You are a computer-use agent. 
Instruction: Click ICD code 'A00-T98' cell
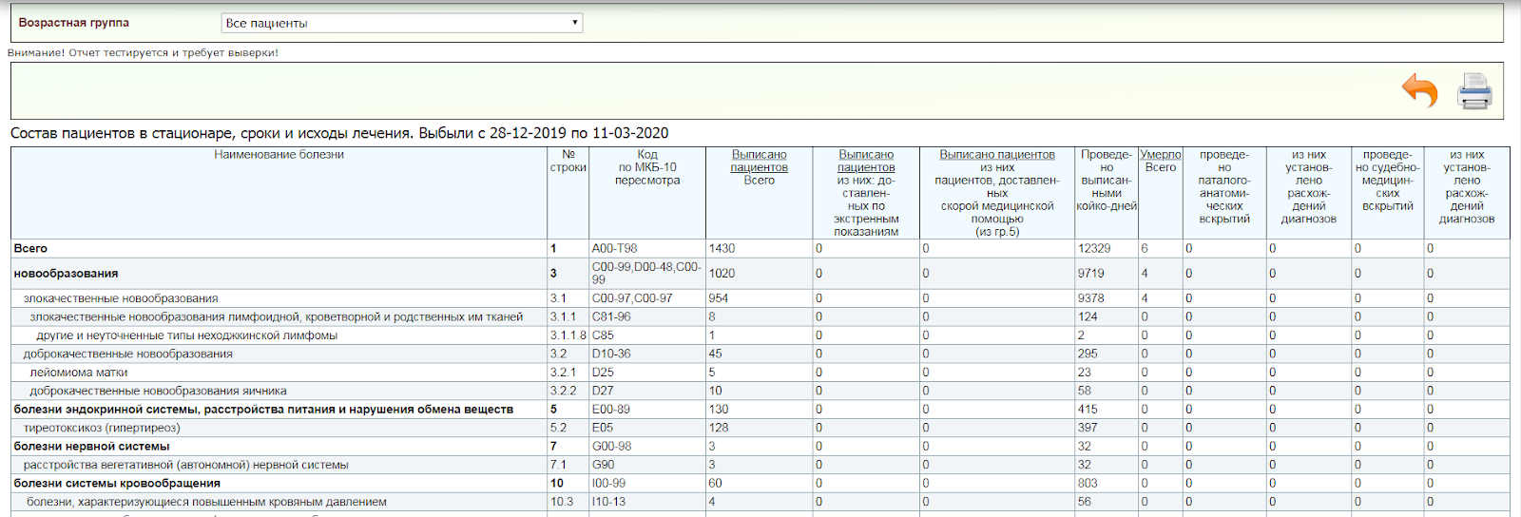(614, 248)
